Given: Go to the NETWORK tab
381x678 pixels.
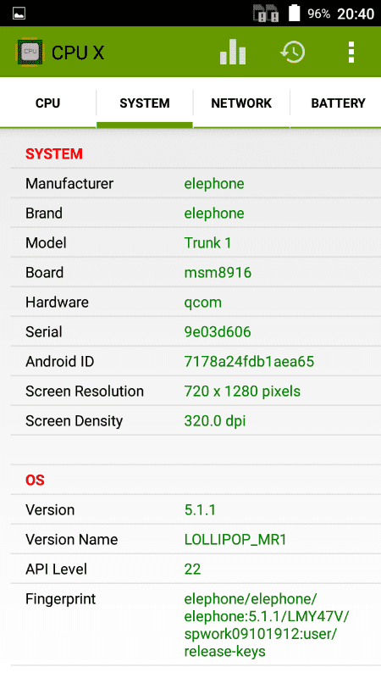Looking at the screenshot, I should pos(241,103).
